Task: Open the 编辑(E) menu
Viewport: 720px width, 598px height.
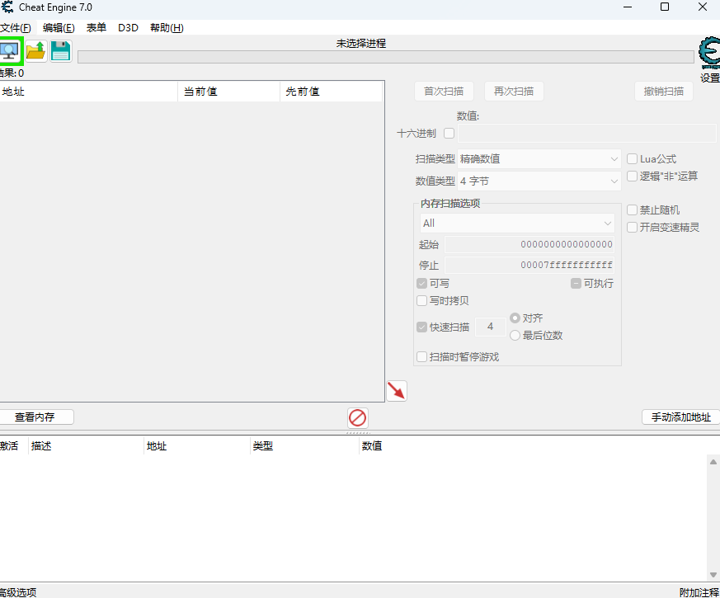Action: (x=59, y=27)
